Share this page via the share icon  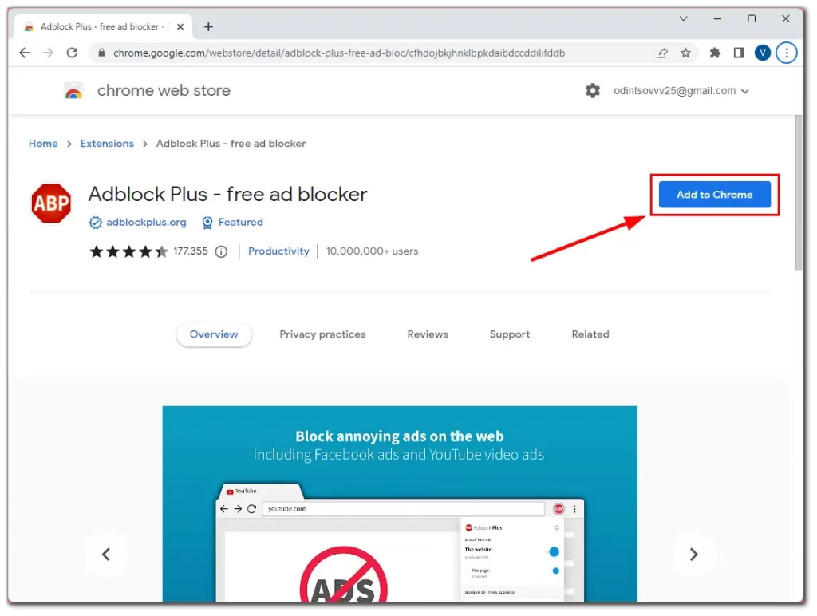click(x=661, y=53)
